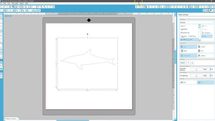Image resolution: width=215 pixels, height=121 pixels.
Task: Click the Print icon
Action: pos(16,7)
